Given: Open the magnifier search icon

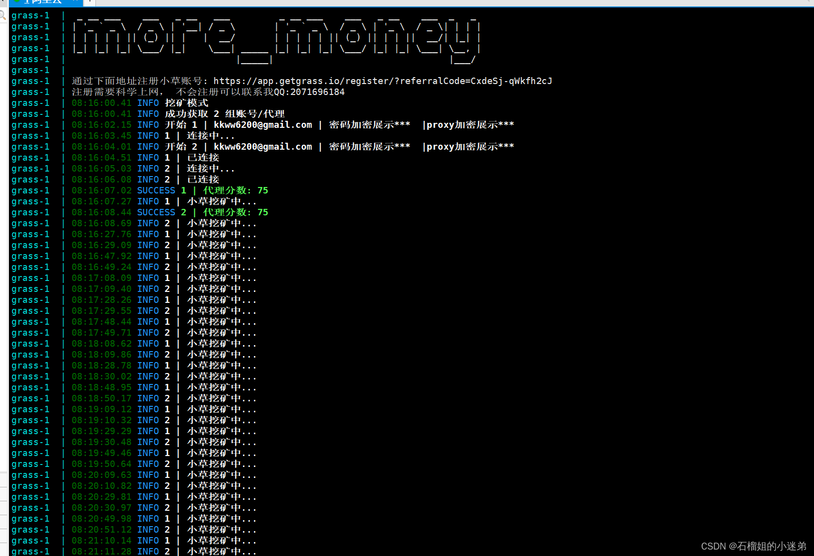Looking at the screenshot, I should pyautogui.click(x=2, y=15).
